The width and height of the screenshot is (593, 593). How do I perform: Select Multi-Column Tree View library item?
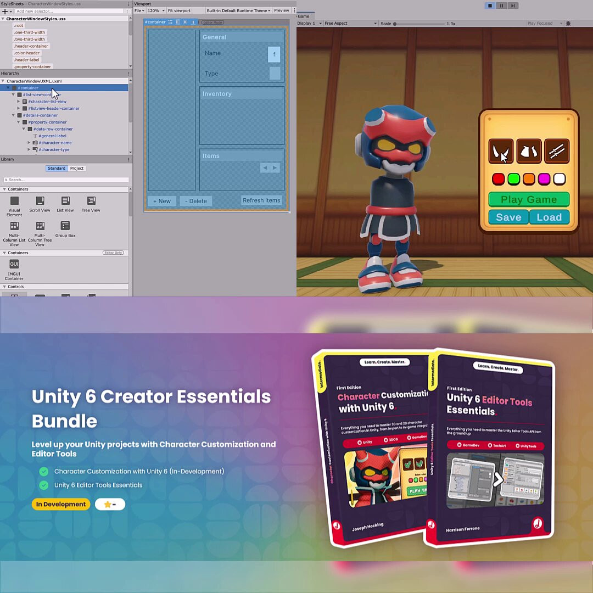click(x=40, y=234)
